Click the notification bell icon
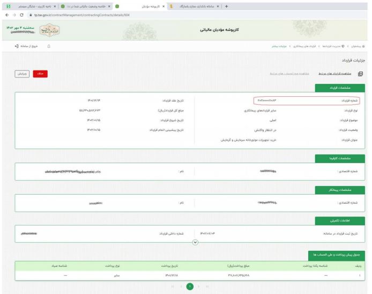The height and width of the screenshot is (294, 372). pyautogui.click(x=50, y=48)
